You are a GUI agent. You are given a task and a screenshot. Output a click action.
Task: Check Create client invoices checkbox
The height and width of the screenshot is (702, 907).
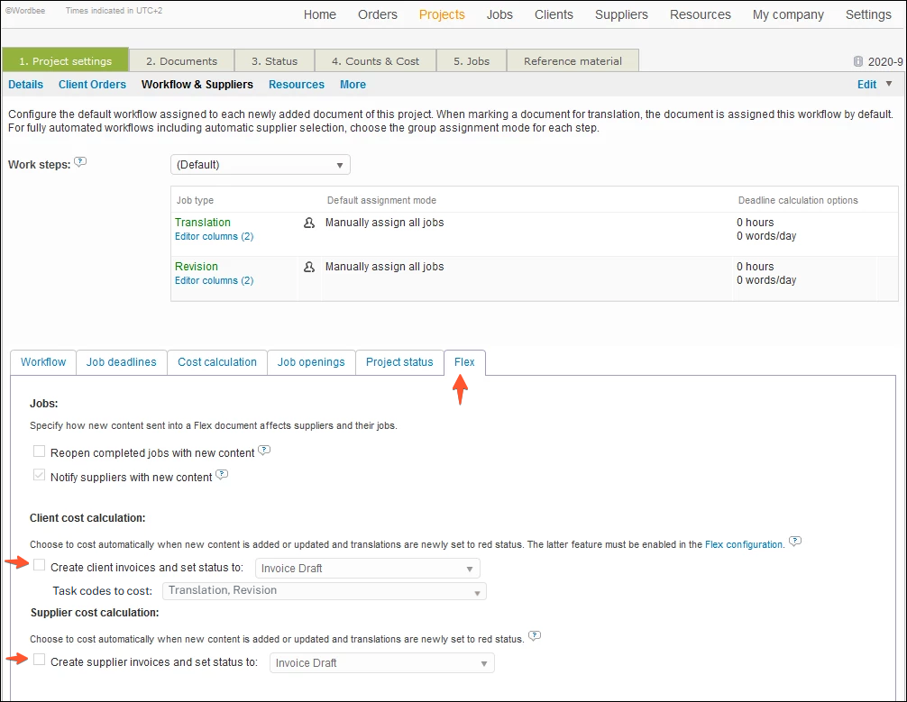(40, 566)
